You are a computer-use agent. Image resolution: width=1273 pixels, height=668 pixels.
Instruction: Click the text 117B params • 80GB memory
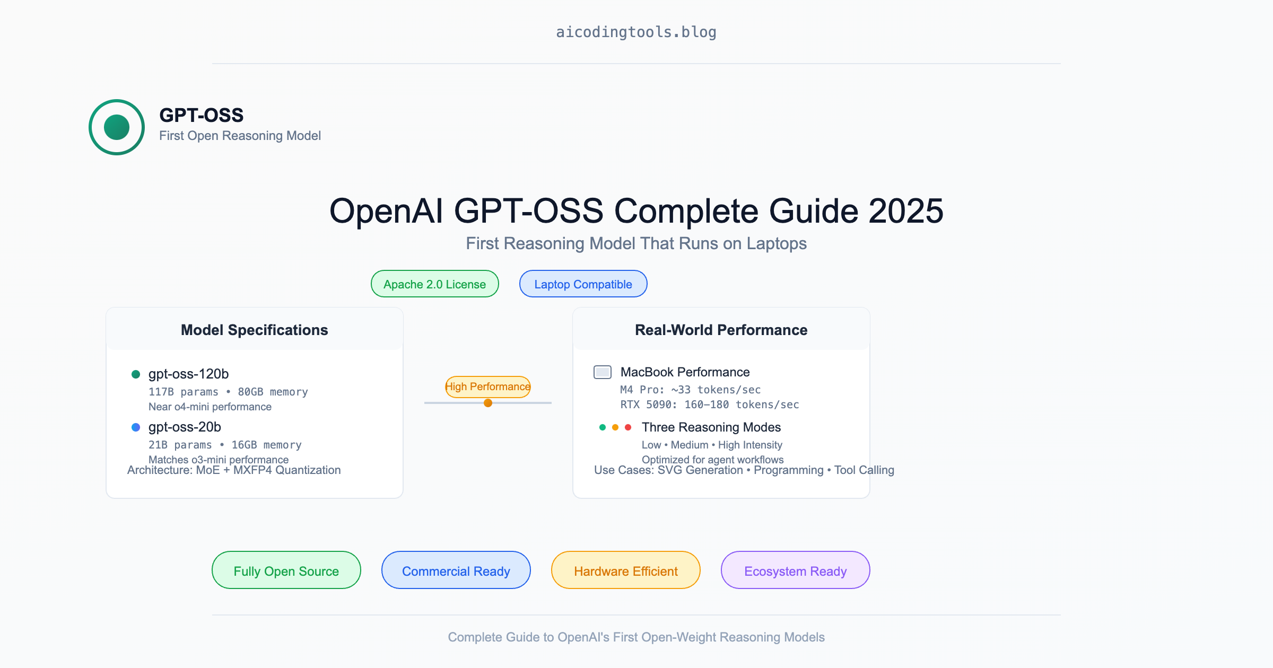coord(228,392)
